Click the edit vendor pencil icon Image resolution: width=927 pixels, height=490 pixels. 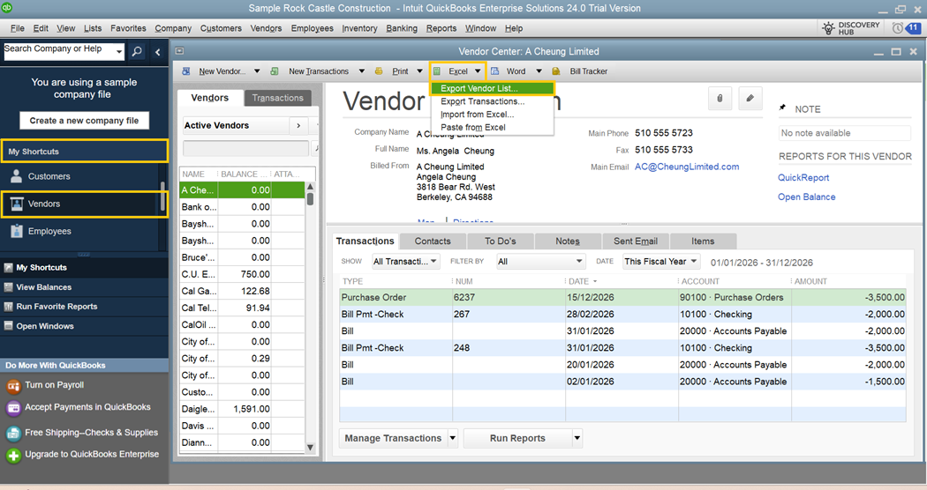click(x=750, y=99)
